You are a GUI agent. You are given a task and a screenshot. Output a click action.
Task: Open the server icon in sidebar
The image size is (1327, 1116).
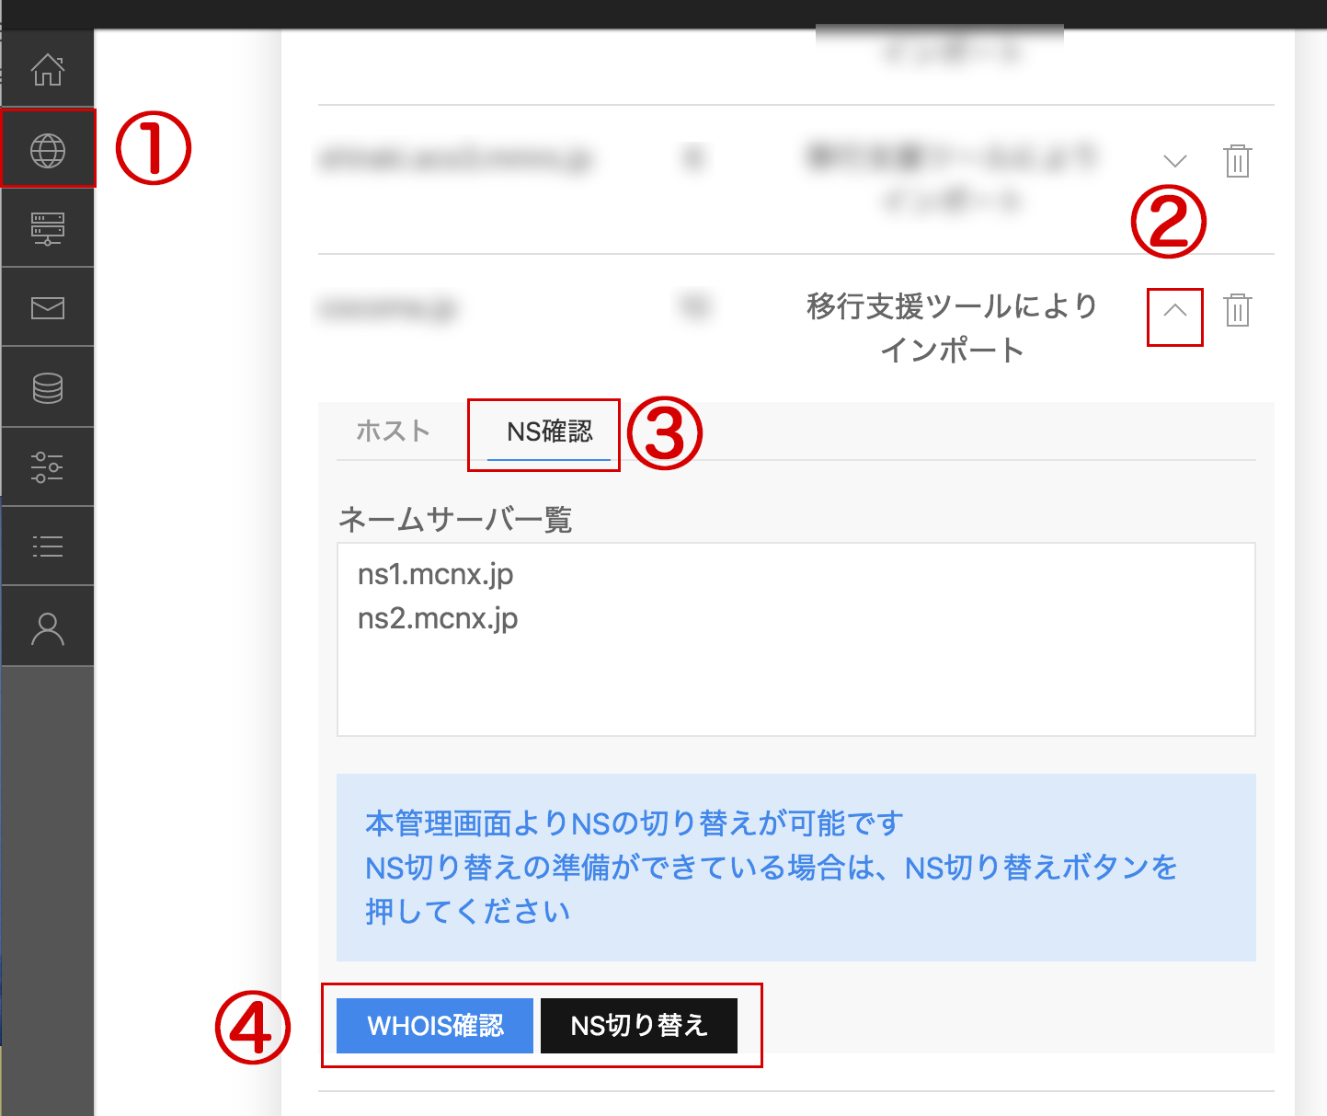coord(48,228)
